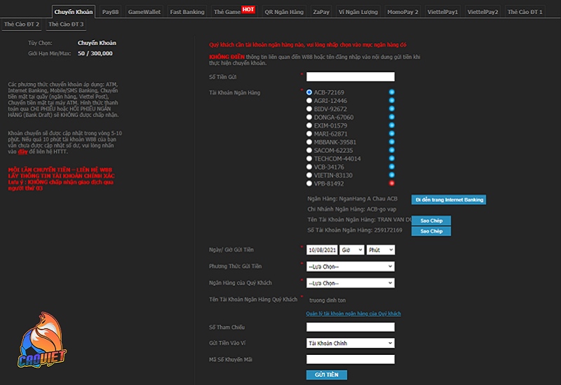This screenshot has width=561, height=385.
Task: Switch to the Pay88 tab
Action: [110, 12]
